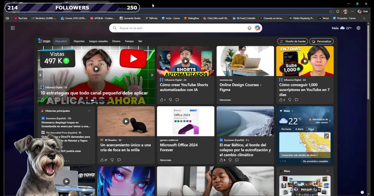374x196 pixels.
Task: Play the 1,000 suscriptores video
Action: 305,61
